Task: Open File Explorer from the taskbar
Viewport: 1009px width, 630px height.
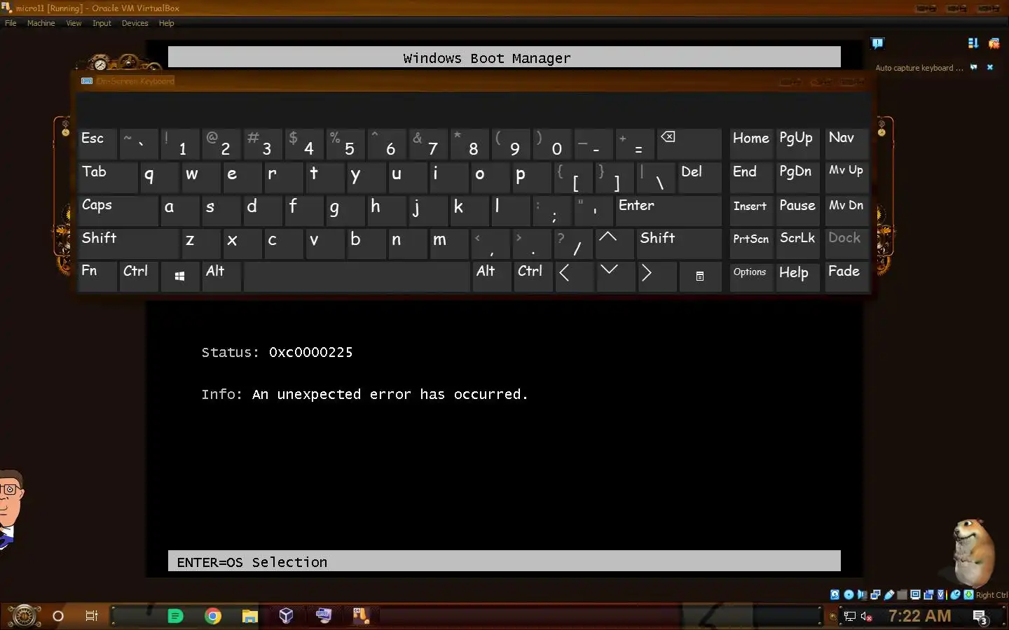Action: (249, 616)
